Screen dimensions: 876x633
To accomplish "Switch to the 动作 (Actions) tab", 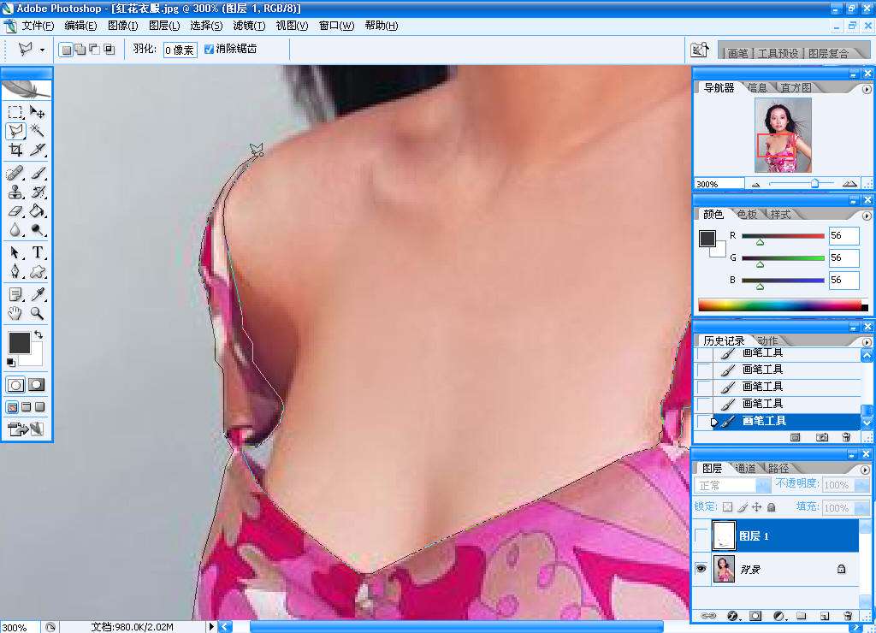I will (x=766, y=341).
